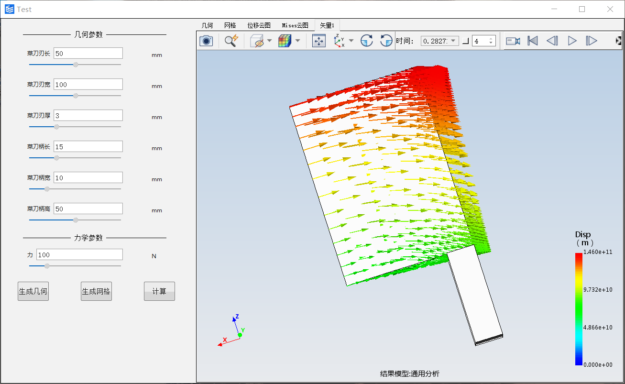Click the 菜刀柄宽 slider handle
Viewport: 625px width, 384px height.
tap(47, 189)
